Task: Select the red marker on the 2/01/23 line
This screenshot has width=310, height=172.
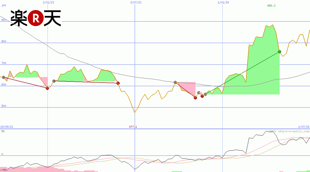Action: [x=47, y=88]
